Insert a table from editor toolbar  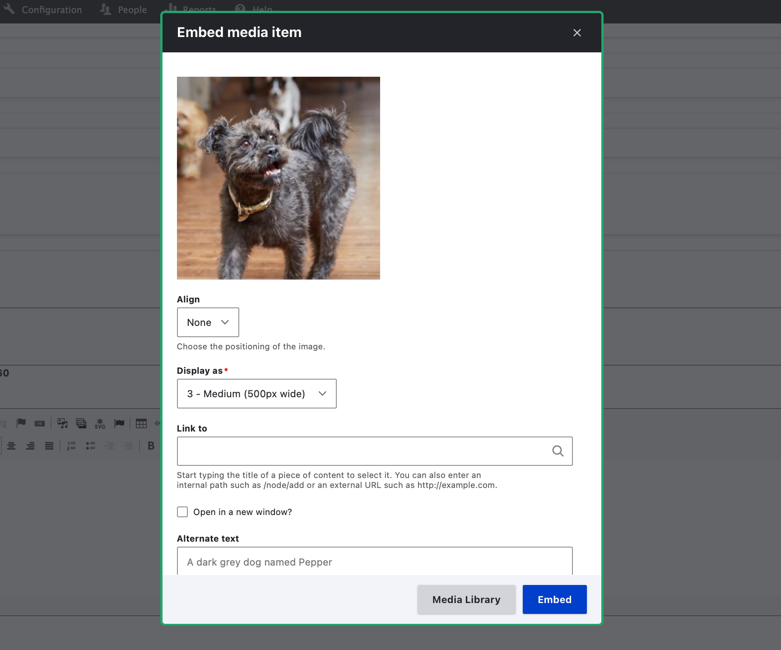click(x=141, y=423)
